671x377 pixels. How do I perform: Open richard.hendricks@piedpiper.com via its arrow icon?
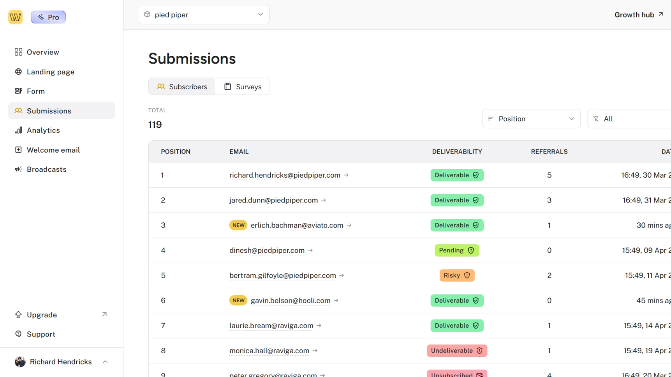tap(346, 175)
